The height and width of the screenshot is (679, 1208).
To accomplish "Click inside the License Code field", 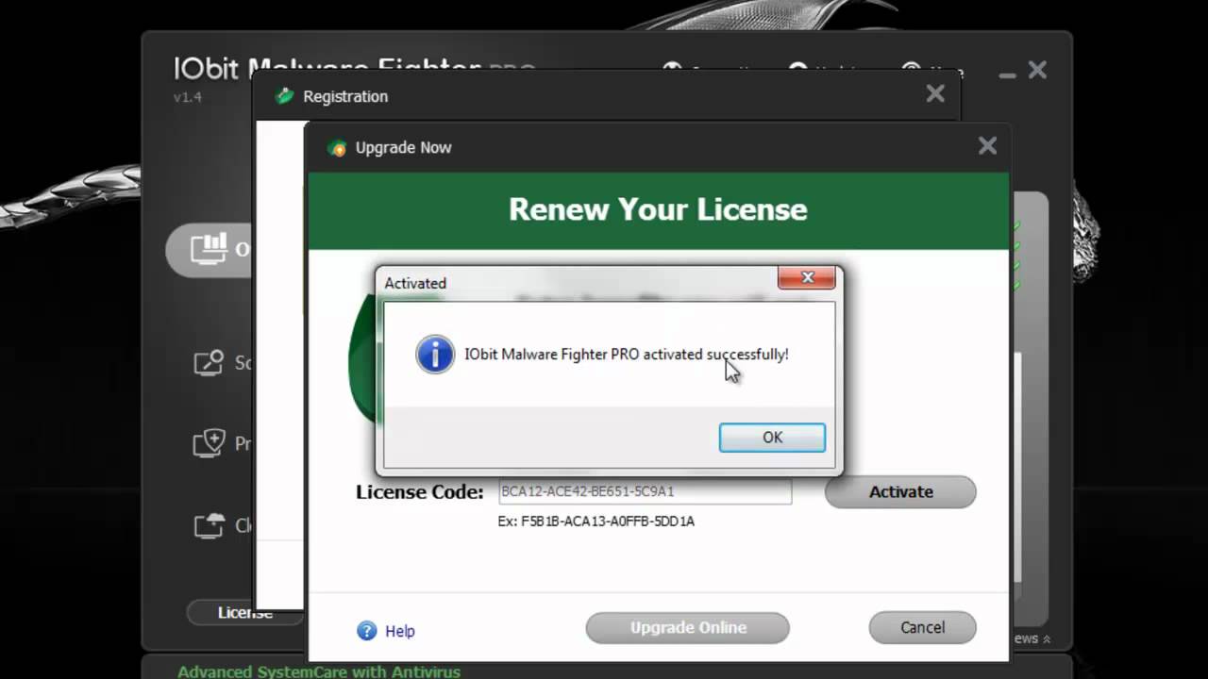I will tap(645, 491).
